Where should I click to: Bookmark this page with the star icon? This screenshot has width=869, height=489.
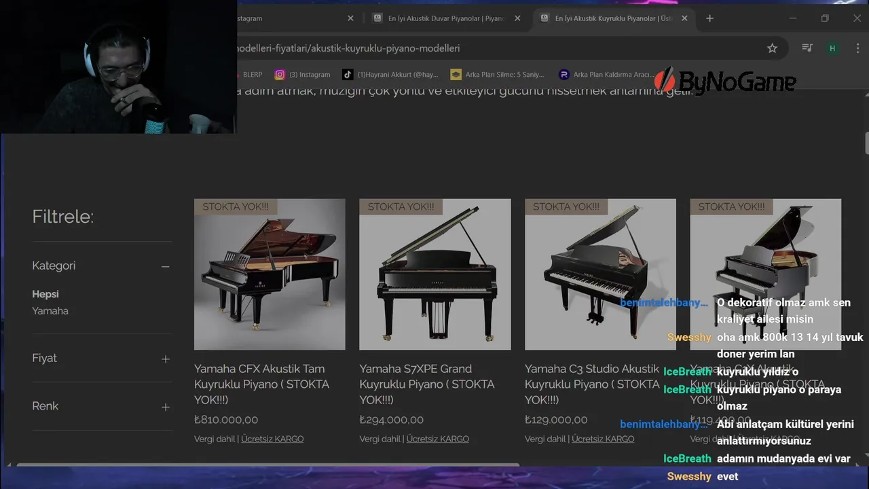tap(772, 48)
